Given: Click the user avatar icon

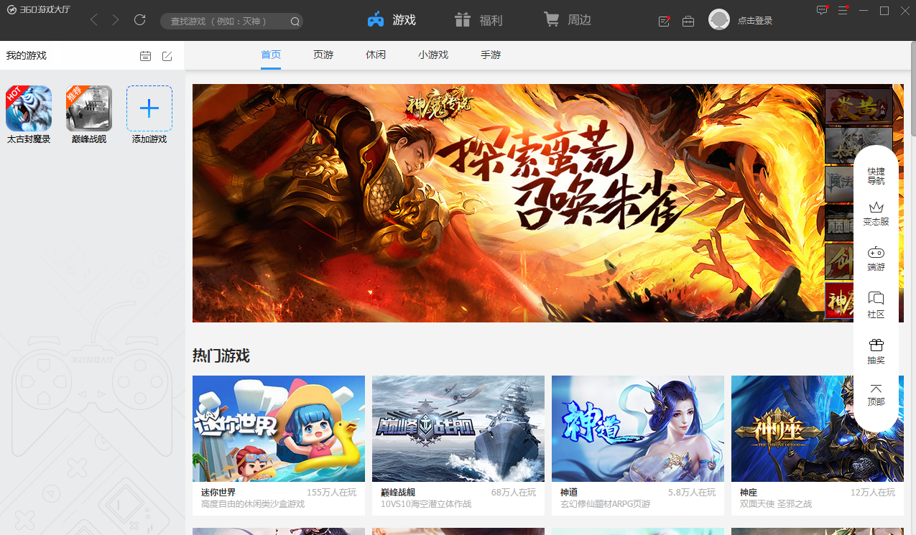Looking at the screenshot, I should (719, 20).
